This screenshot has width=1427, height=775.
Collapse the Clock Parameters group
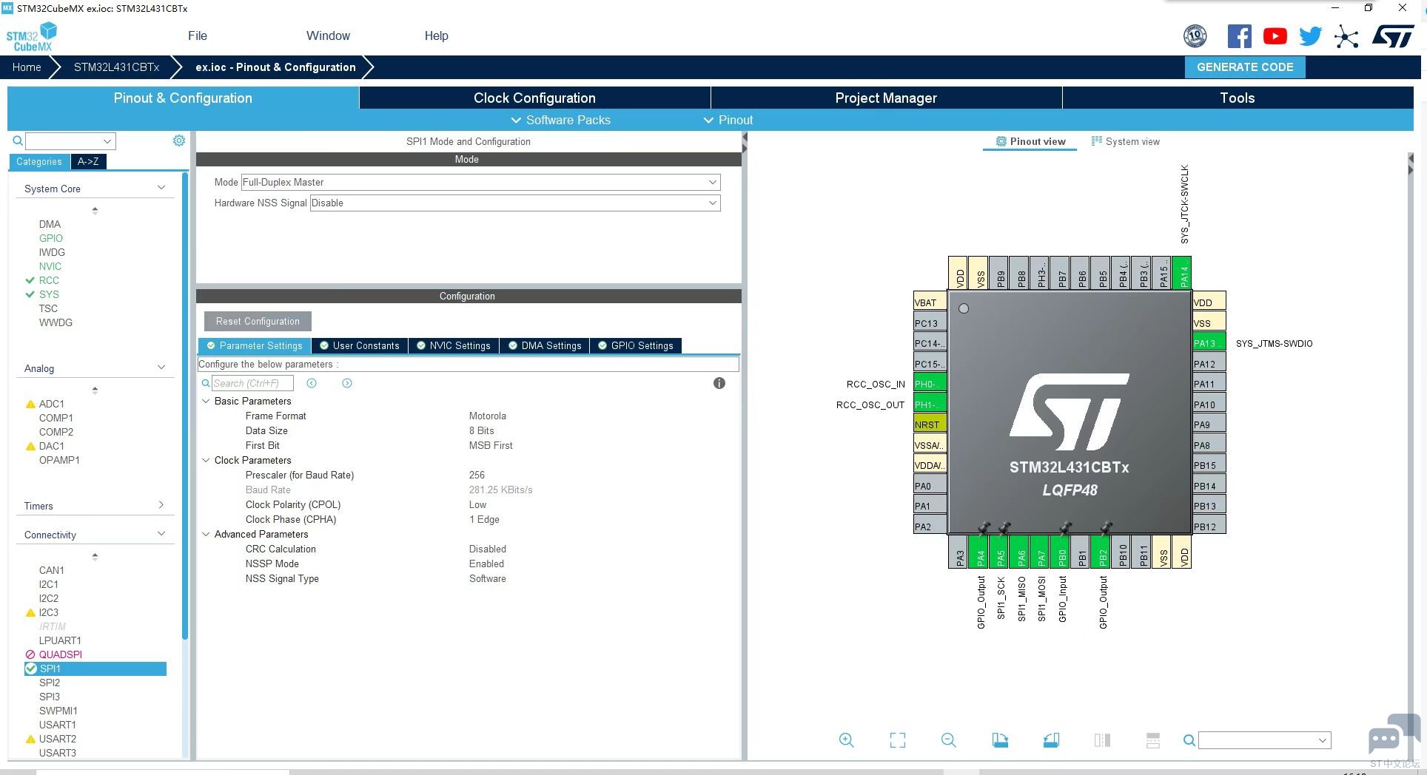point(206,460)
